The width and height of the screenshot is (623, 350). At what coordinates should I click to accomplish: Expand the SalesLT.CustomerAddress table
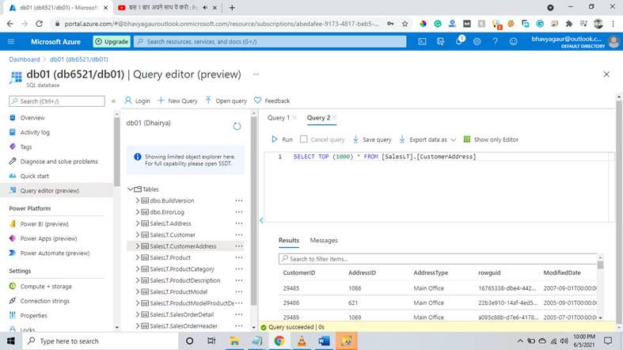tap(138, 246)
